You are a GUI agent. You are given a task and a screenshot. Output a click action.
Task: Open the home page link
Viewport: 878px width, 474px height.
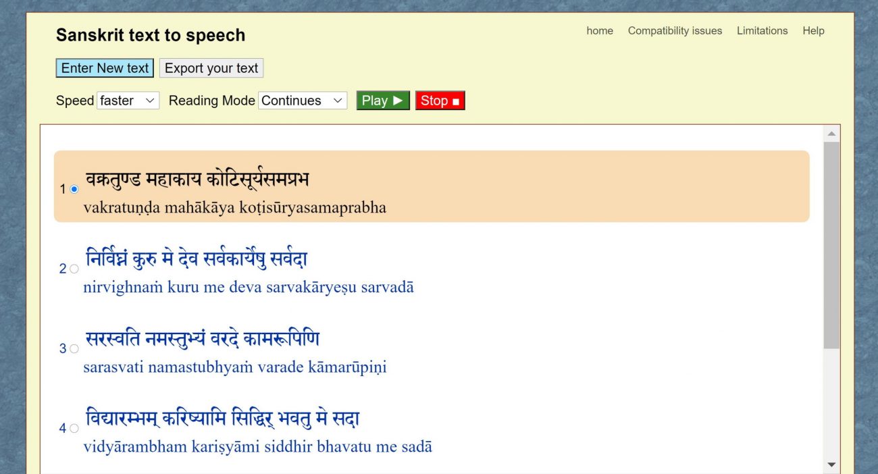click(x=600, y=30)
